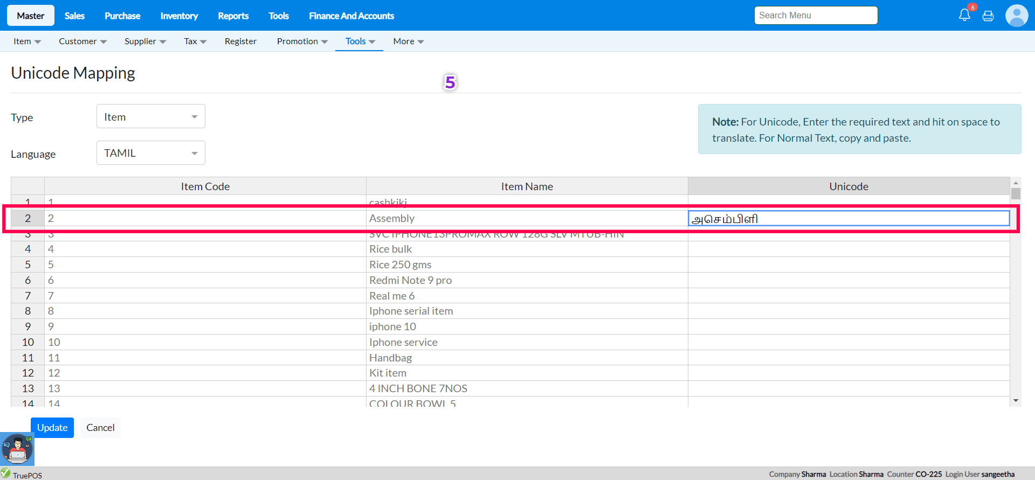Open the Customer submenu dropdown
The width and height of the screenshot is (1035, 480).
[x=82, y=41]
